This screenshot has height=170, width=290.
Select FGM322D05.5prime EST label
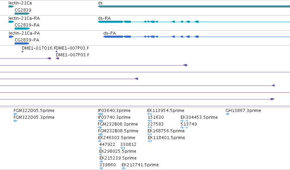point(34,110)
